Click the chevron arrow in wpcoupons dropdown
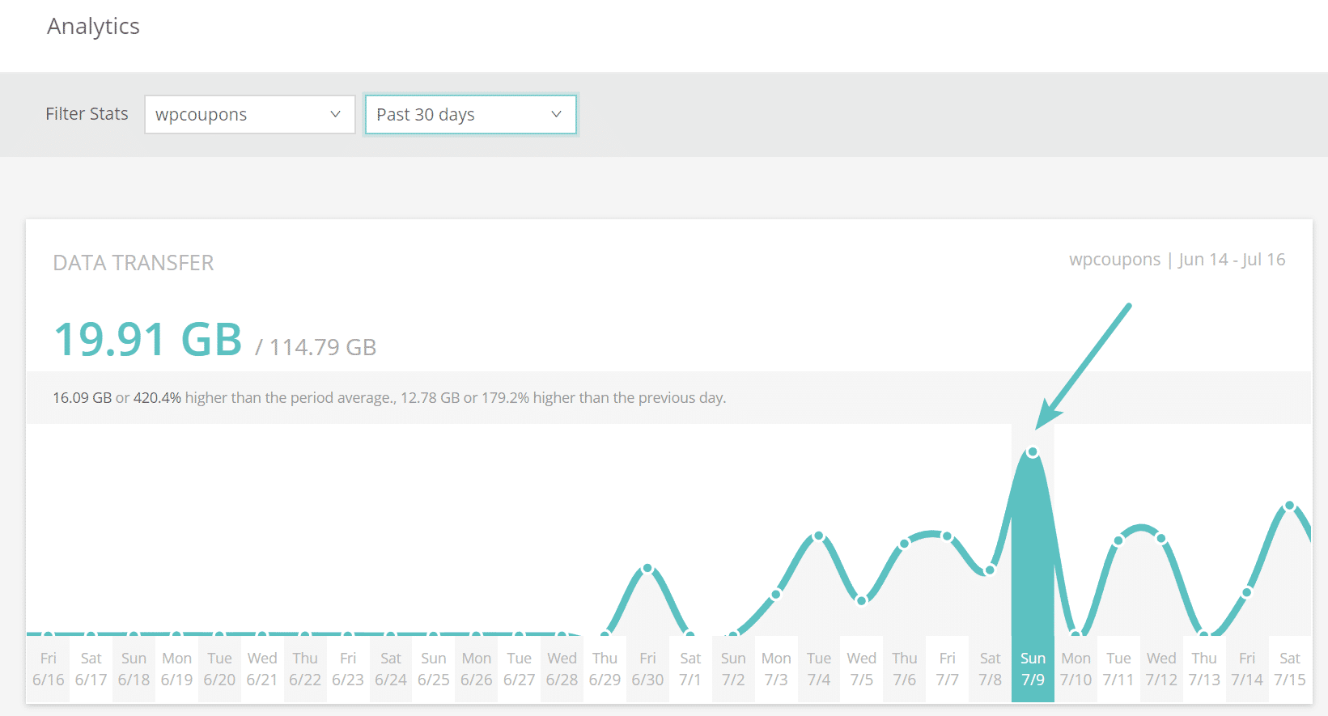The width and height of the screenshot is (1328, 716). point(335,115)
